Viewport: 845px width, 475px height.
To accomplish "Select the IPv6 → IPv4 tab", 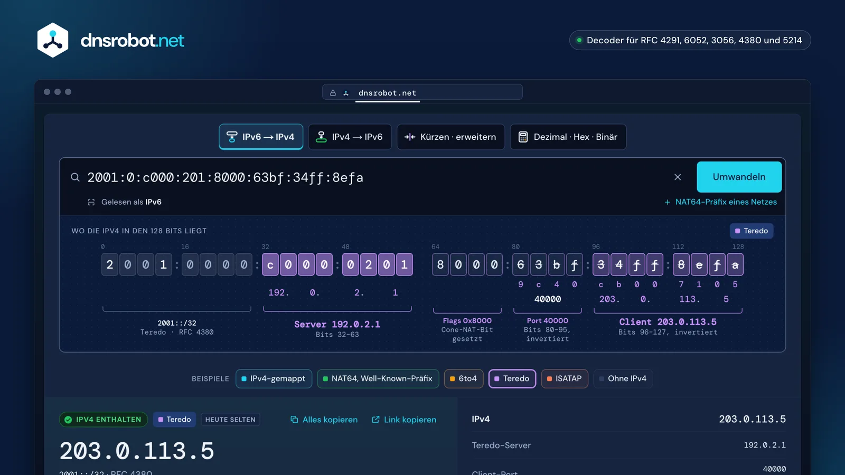I will coord(261,137).
